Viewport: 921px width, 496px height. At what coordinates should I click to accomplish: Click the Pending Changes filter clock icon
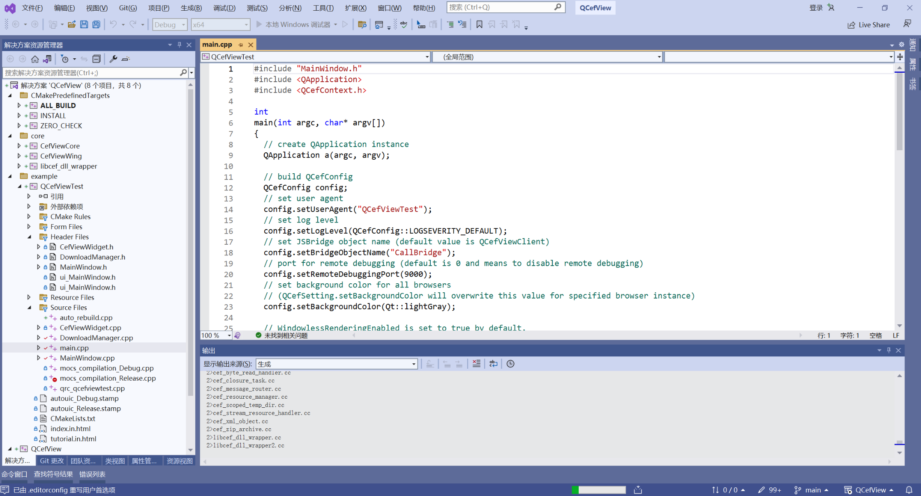point(65,59)
